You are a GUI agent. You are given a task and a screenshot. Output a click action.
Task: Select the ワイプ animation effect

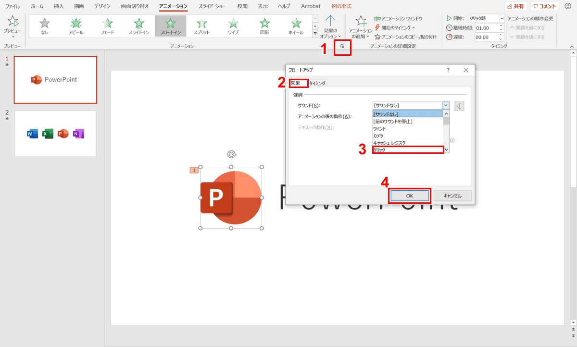(x=233, y=26)
